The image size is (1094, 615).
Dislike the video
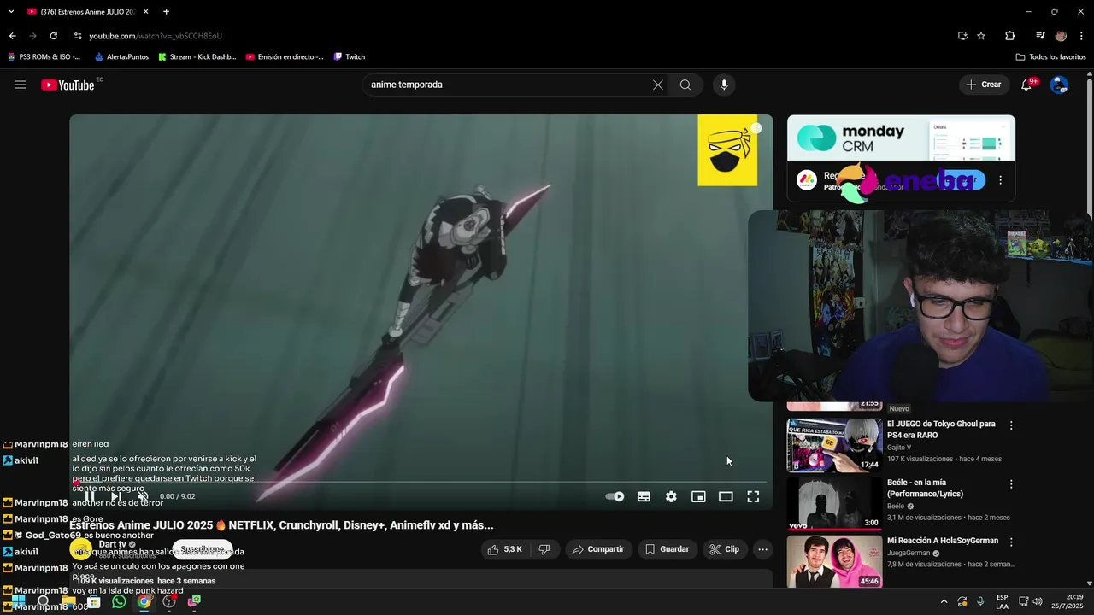544,549
